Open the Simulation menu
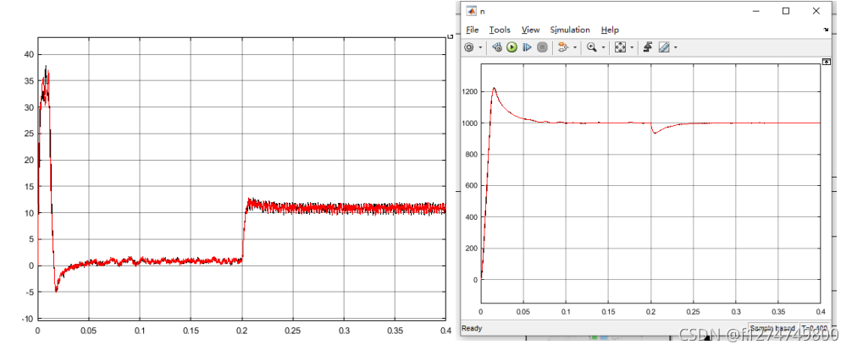 tap(570, 30)
